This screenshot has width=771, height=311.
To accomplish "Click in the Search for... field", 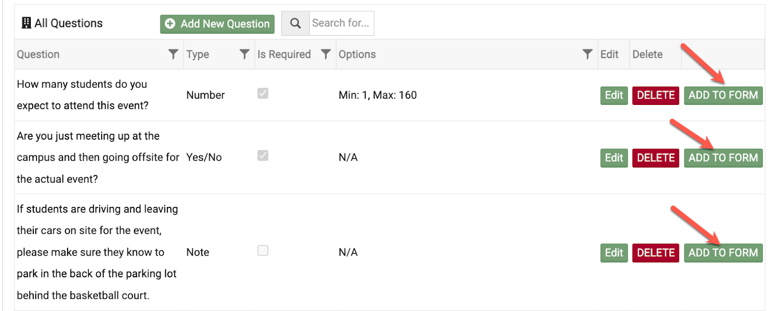I will pyautogui.click(x=341, y=24).
